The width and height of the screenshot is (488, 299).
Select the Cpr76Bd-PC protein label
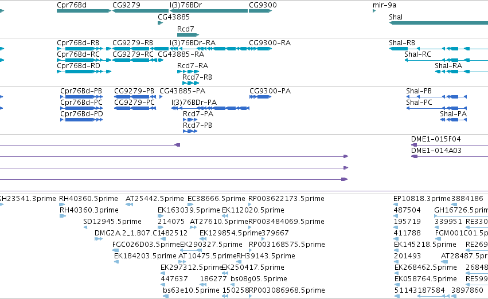pyautogui.click(x=81, y=103)
